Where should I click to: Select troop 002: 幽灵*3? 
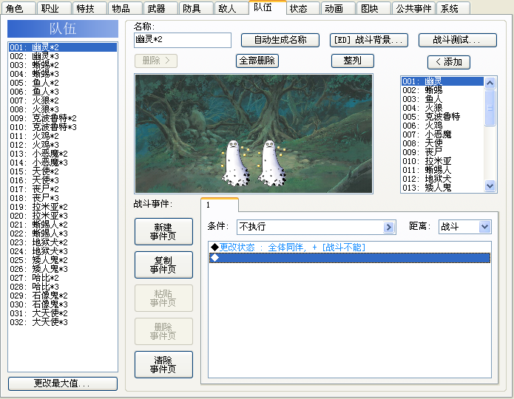pos(63,56)
